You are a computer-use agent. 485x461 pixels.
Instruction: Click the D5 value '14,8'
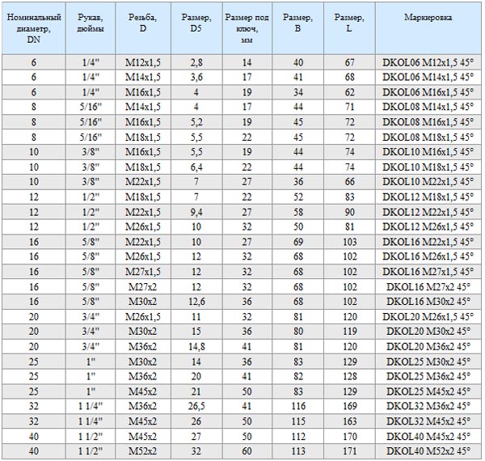(196, 347)
